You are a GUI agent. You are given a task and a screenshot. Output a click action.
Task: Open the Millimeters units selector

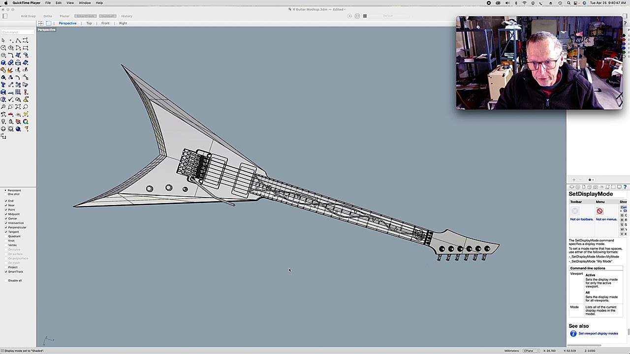tap(511, 351)
